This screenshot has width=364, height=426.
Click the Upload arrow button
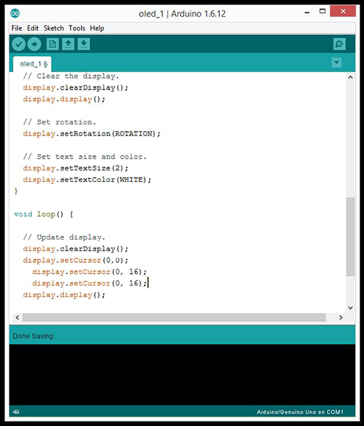point(34,44)
